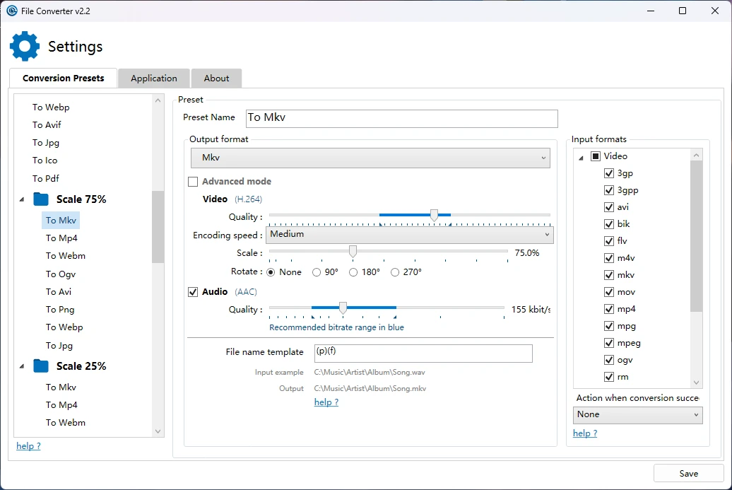Select the To Ogv preset
Viewport: 732px width, 490px height.
[61, 274]
